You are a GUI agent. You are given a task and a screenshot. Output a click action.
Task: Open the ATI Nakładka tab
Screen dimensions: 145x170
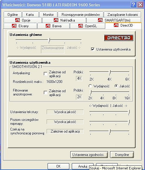pyautogui.click(x=64, y=20)
